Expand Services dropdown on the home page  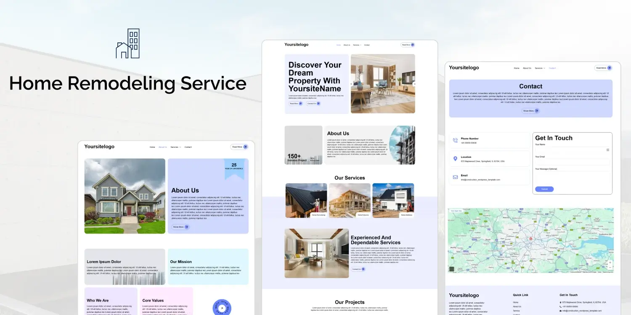click(x=357, y=45)
